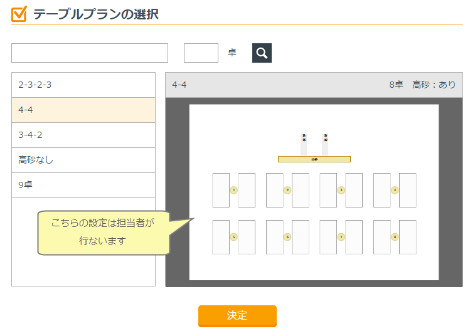This screenshot has width=475, height=336.
Task: Choose the 2-3-2-3 table plan
Action: coord(83,85)
